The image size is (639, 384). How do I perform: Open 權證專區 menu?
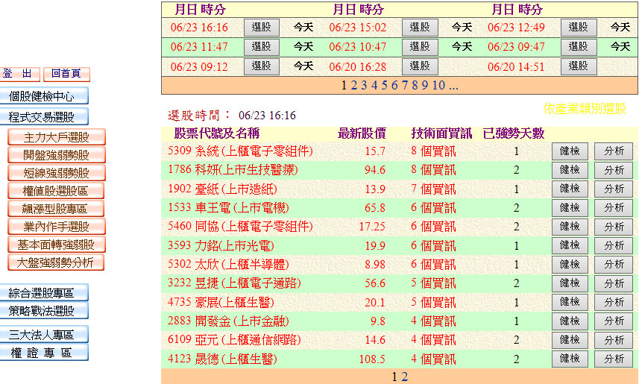(x=43, y=353)
